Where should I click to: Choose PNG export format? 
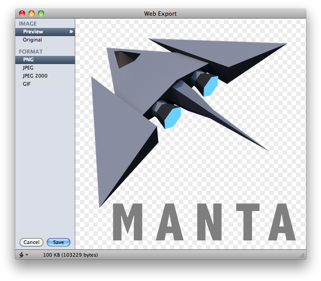tap(45, 60)
